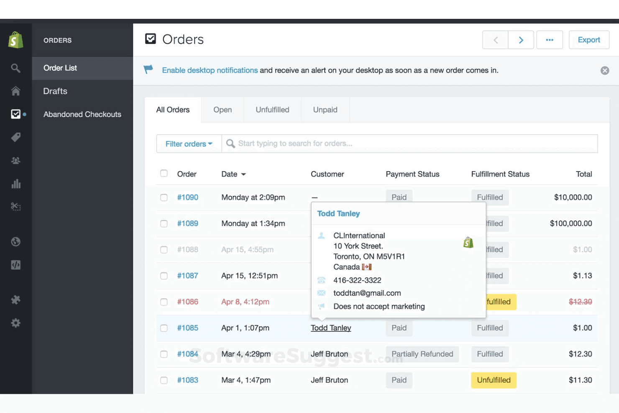Open Customers via the people icon
The height and width of the screenshot is (413, 619).
[x=15, y=160]
